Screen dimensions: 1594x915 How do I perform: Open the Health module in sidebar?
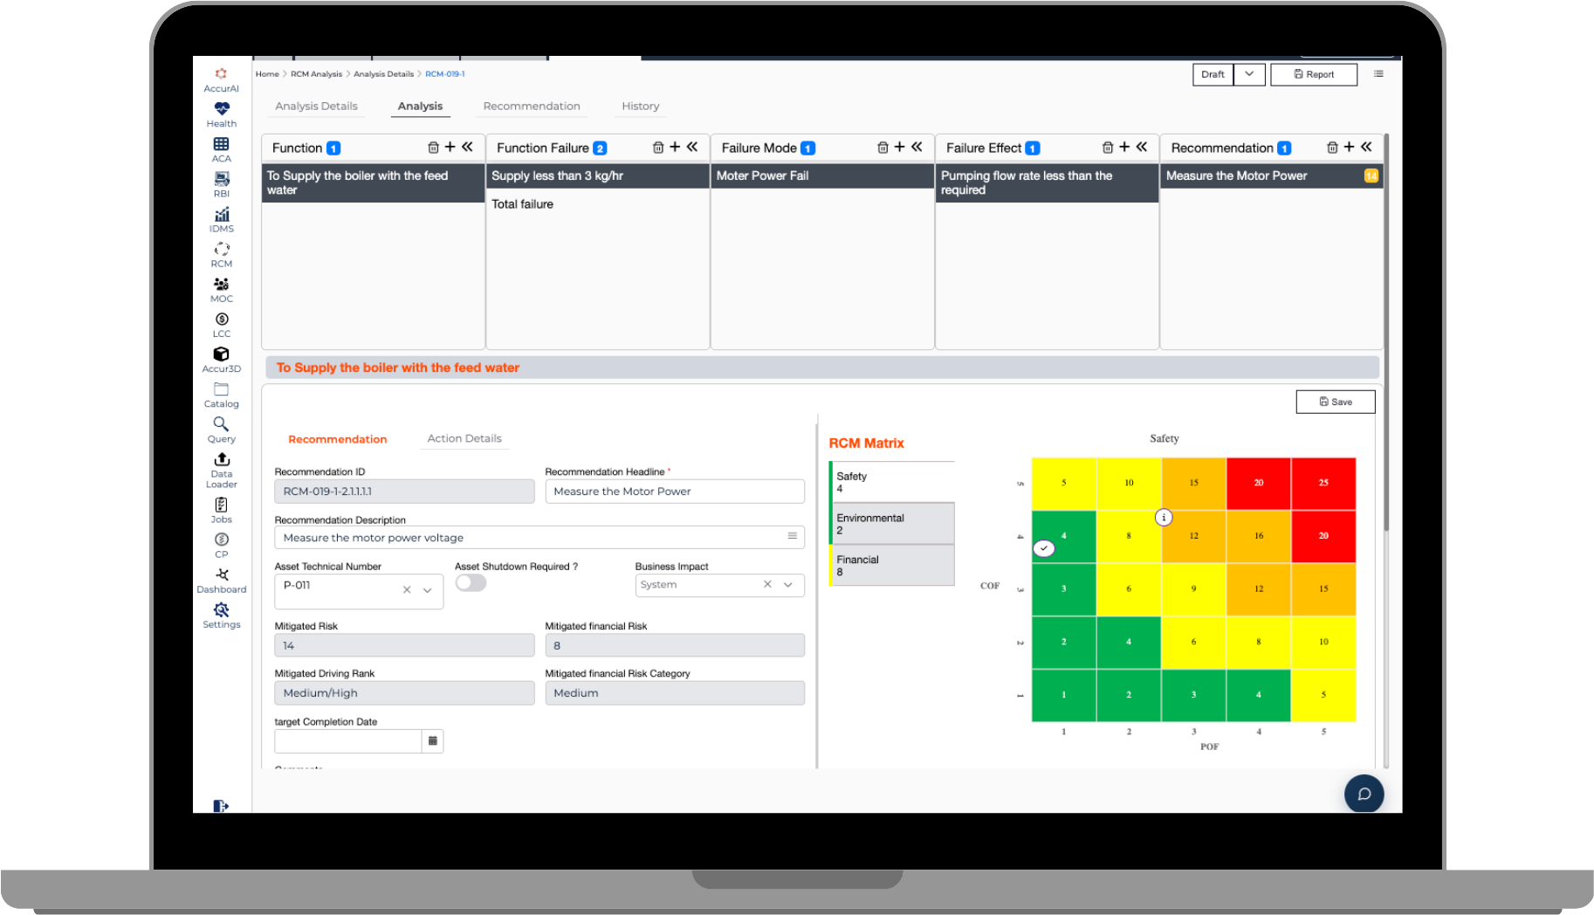pyautogui.click(x=221, y=114)
